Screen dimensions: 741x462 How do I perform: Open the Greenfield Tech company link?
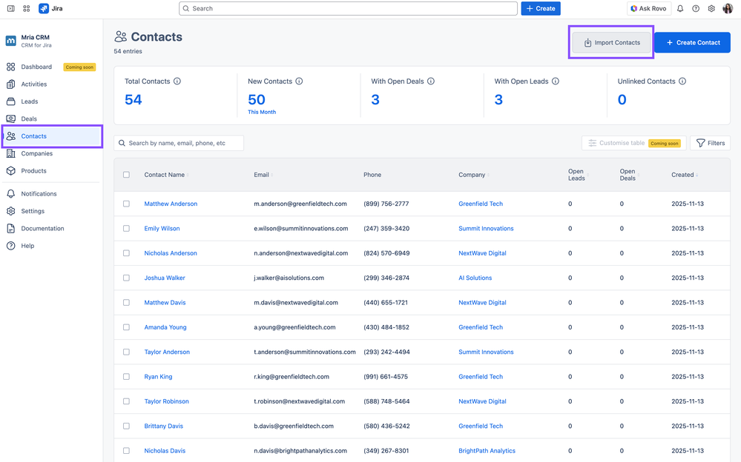point(482,204)
